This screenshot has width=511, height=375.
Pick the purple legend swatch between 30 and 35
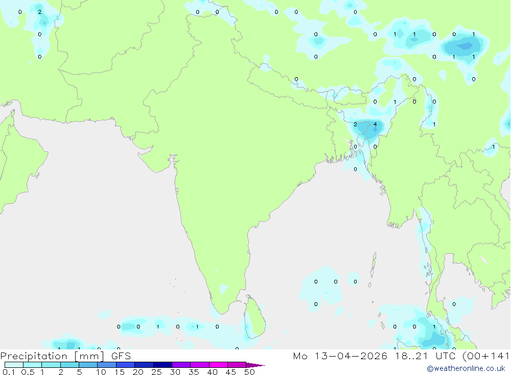click(x=181, y=365)
